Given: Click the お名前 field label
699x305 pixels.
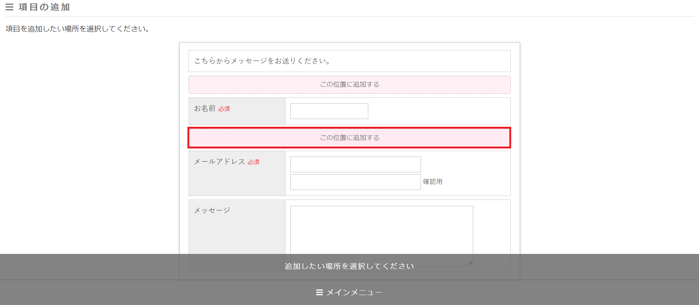Looking at the screenshot, I should click(x=205, y=108).
